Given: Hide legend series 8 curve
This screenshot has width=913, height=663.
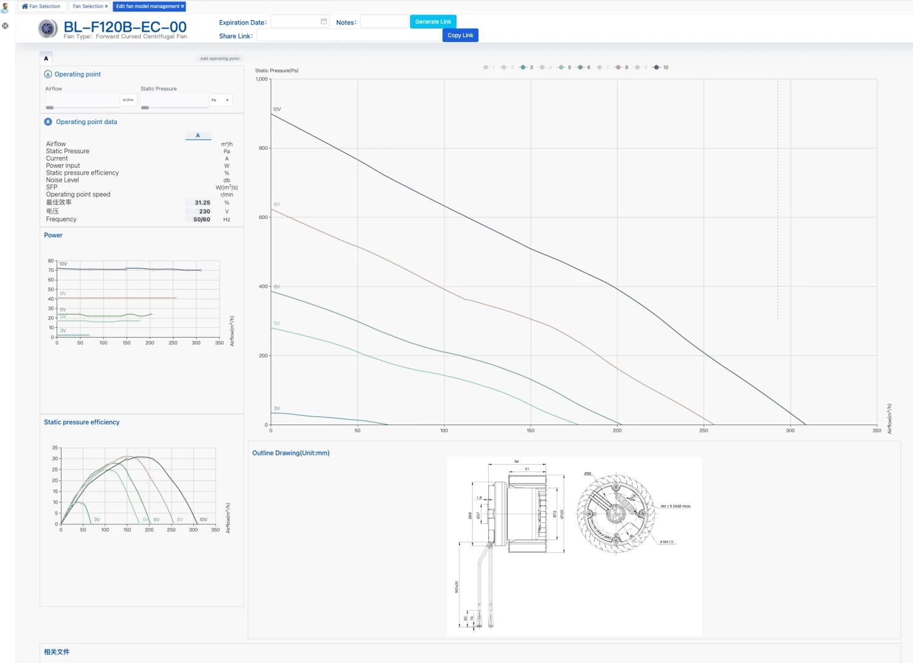Looking at the screenshot, I should coord(621,68).
